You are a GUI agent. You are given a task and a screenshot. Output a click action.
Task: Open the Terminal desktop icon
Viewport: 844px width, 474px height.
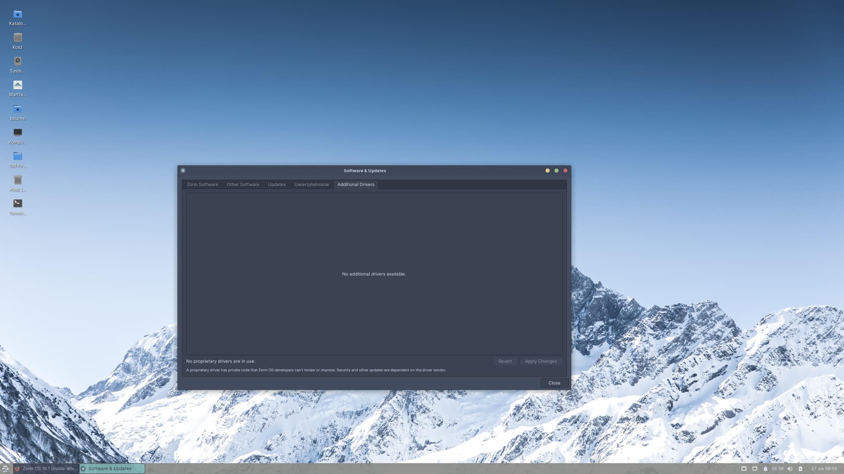[18, 204]
